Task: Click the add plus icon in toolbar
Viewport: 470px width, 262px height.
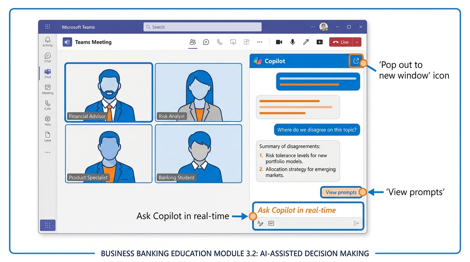Action: point(320,42)
